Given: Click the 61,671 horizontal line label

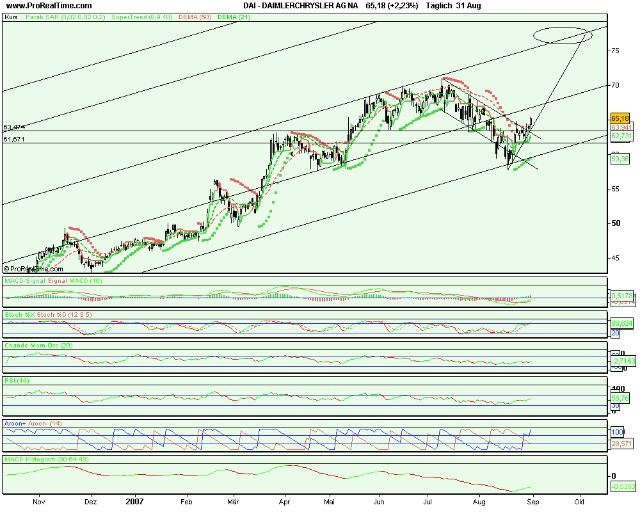Looking at the screenshot, I should pyautogui.click(x=14, y=139).
